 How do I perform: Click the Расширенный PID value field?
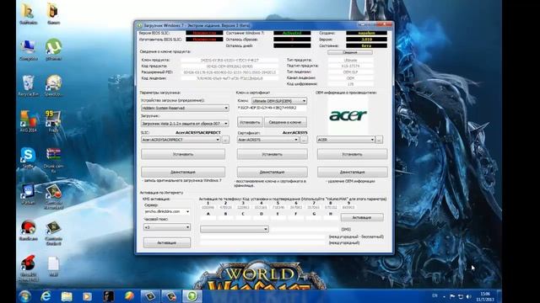click(229, 72)
